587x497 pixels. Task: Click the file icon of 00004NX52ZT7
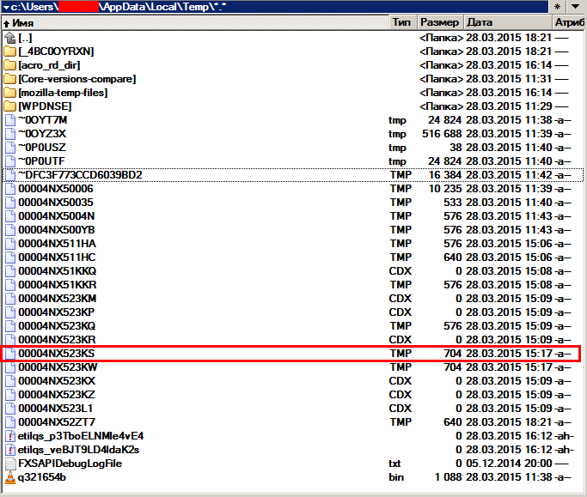click(10, 422)
